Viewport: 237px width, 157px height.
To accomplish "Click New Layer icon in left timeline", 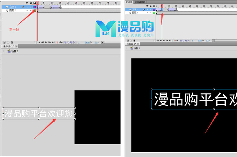I will [4, 42].
